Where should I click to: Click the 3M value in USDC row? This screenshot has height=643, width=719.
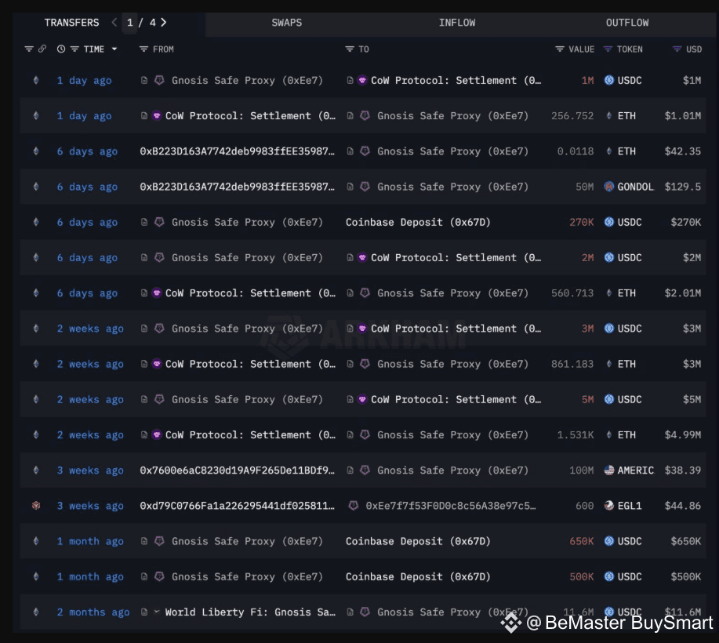coord(587,329)
